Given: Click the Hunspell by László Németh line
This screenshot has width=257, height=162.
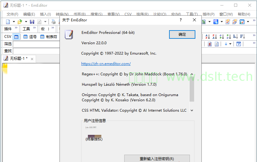Looking at the screenshot, I should click(119, 85).
